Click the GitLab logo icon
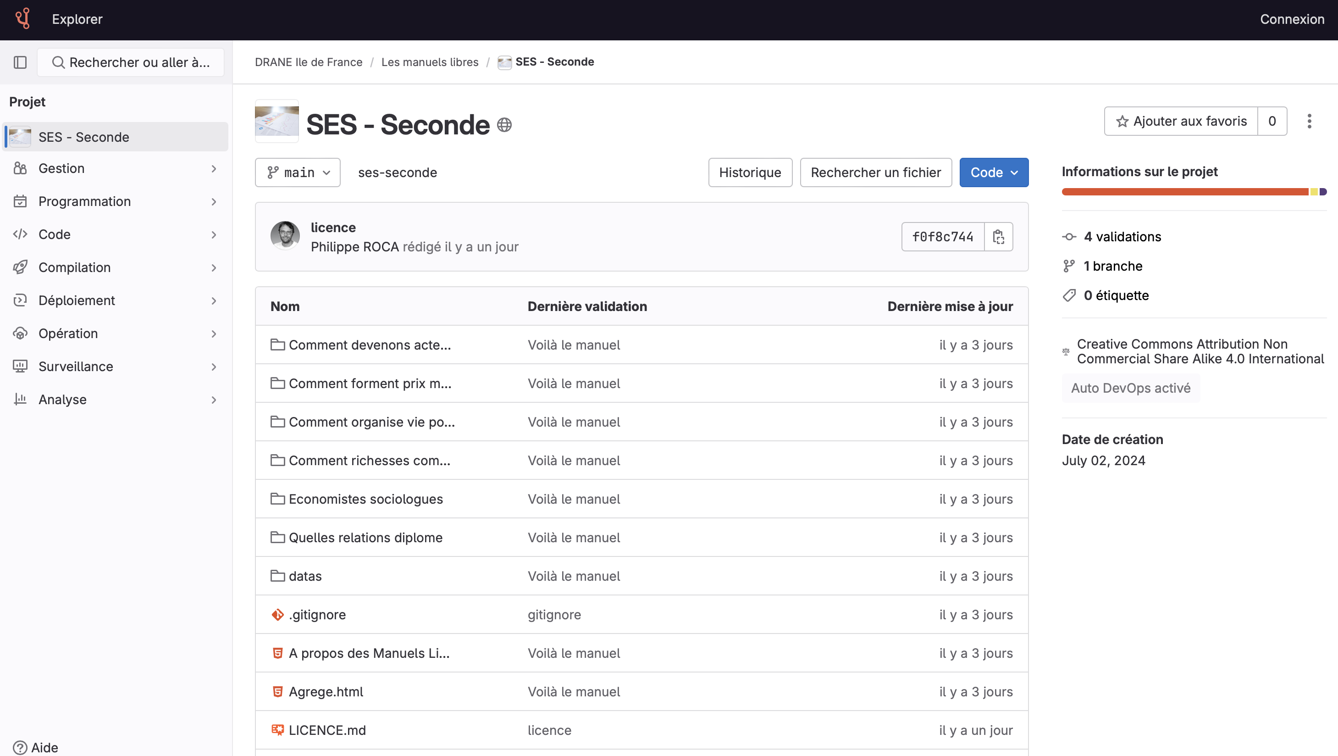The height and width of the screenshot is (756, 1338). 23,19
